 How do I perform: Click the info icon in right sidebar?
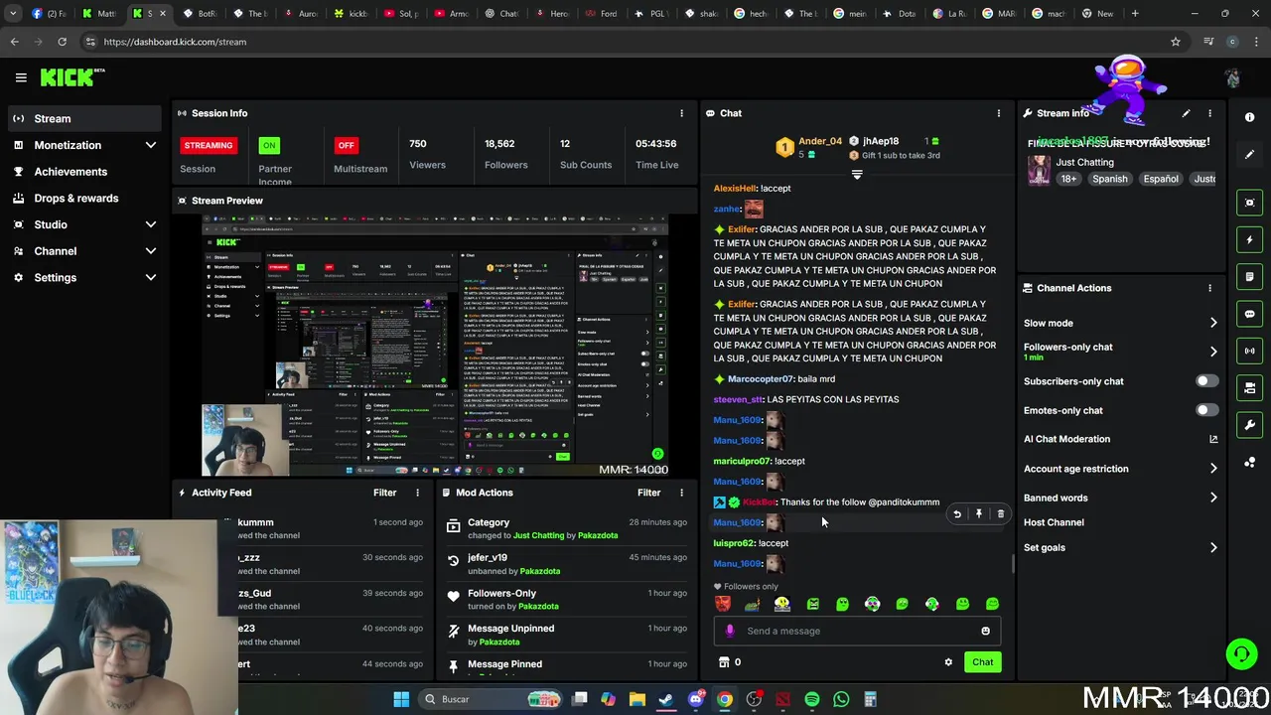[1250, 117]
